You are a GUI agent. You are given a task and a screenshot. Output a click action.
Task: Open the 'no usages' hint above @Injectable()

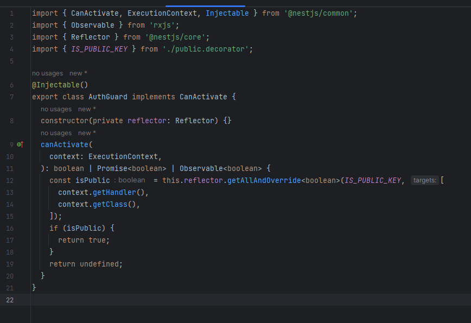47,73
